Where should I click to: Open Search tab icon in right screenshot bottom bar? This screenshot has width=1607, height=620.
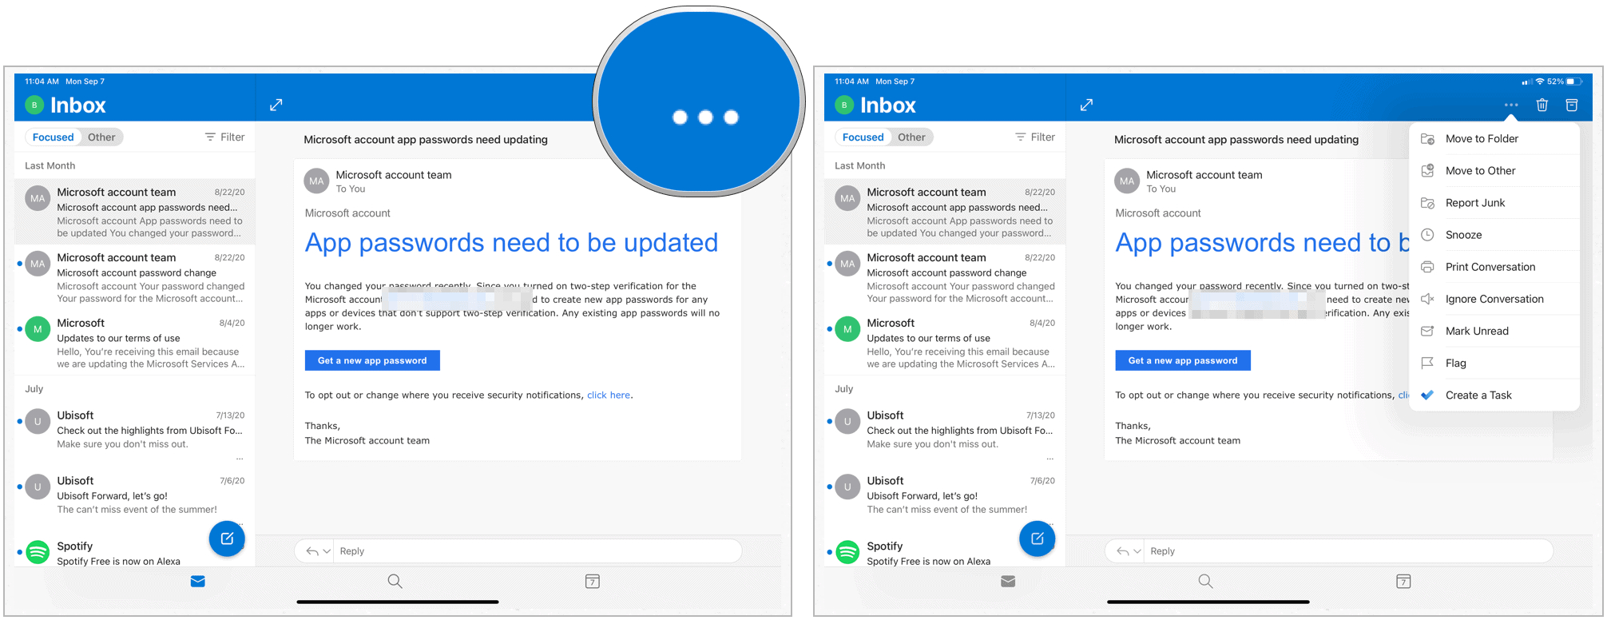click(x=1205, y=582)
